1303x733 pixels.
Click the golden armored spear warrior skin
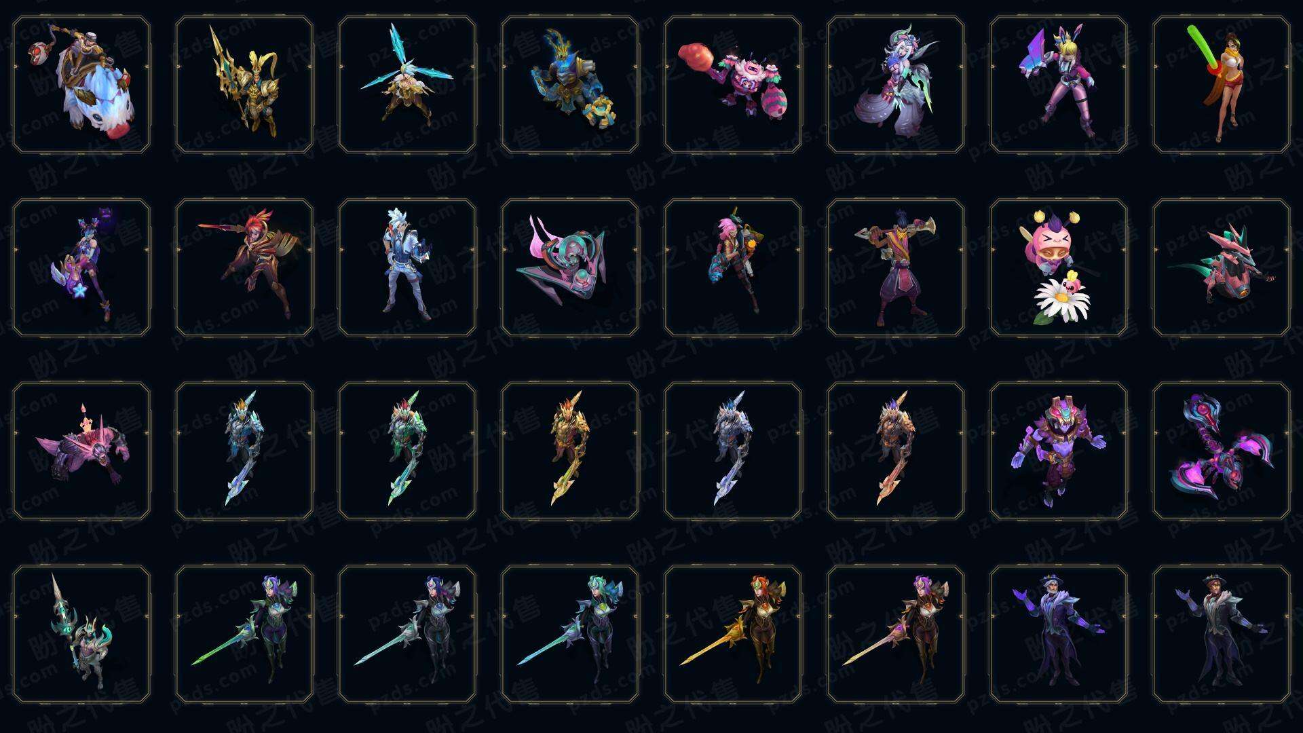point(244,85)
